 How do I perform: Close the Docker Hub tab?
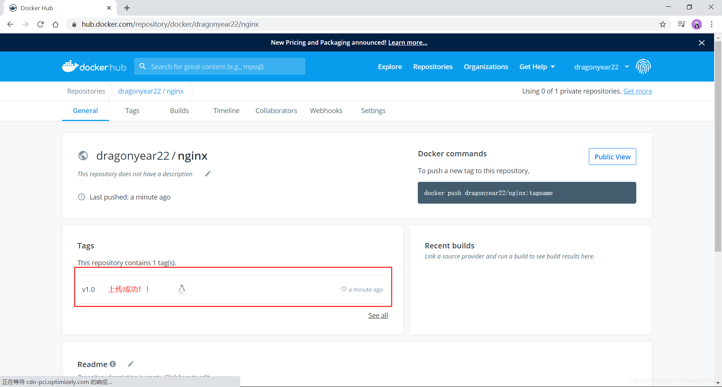tap(109, 8)
